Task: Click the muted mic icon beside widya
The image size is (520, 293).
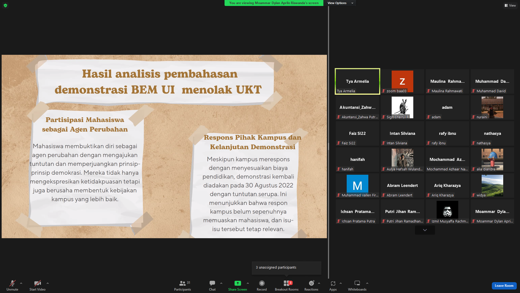Action: pyautogui.click(x=473, y=195)
